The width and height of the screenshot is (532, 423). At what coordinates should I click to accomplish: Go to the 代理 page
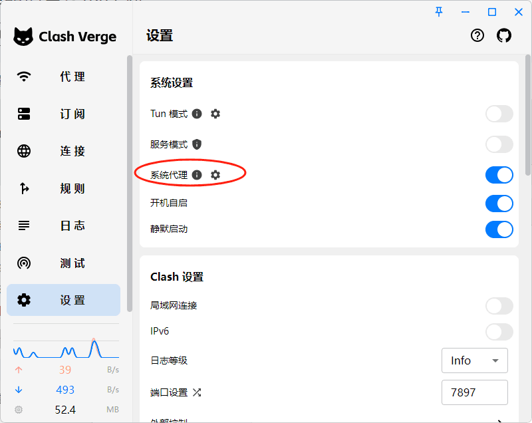point(63,76)
